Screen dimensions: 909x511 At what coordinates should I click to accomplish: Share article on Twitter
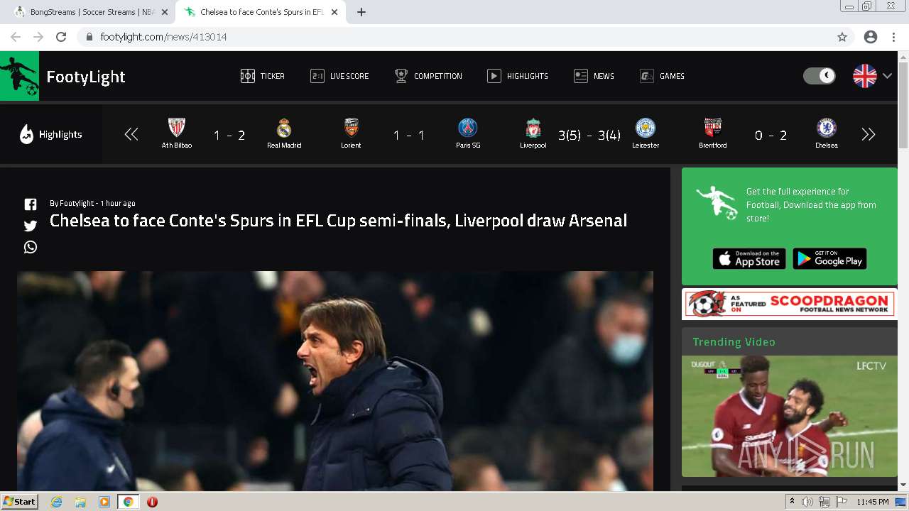tap(31, 226)
